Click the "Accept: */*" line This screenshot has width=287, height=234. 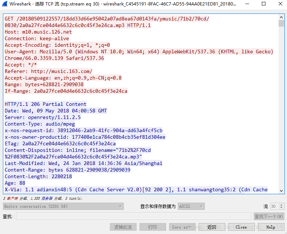pos(21,65)
